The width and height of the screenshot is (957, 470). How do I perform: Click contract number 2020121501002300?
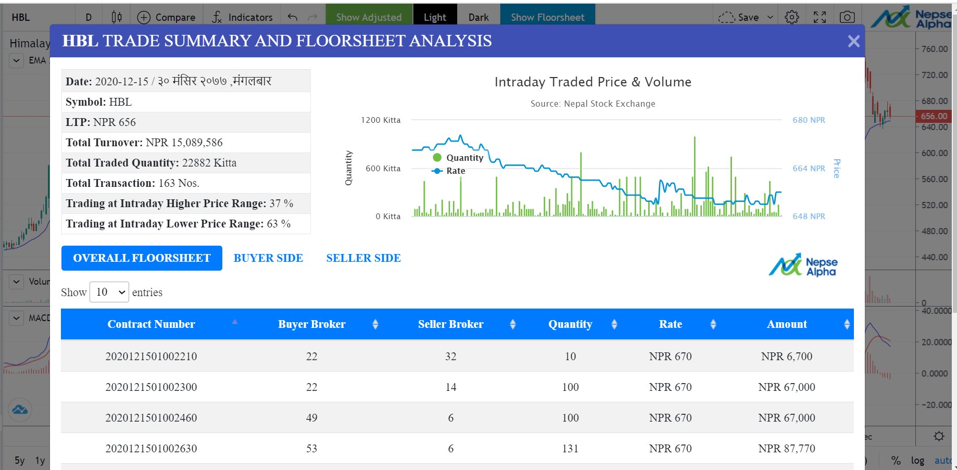click(x=151, y=387)
